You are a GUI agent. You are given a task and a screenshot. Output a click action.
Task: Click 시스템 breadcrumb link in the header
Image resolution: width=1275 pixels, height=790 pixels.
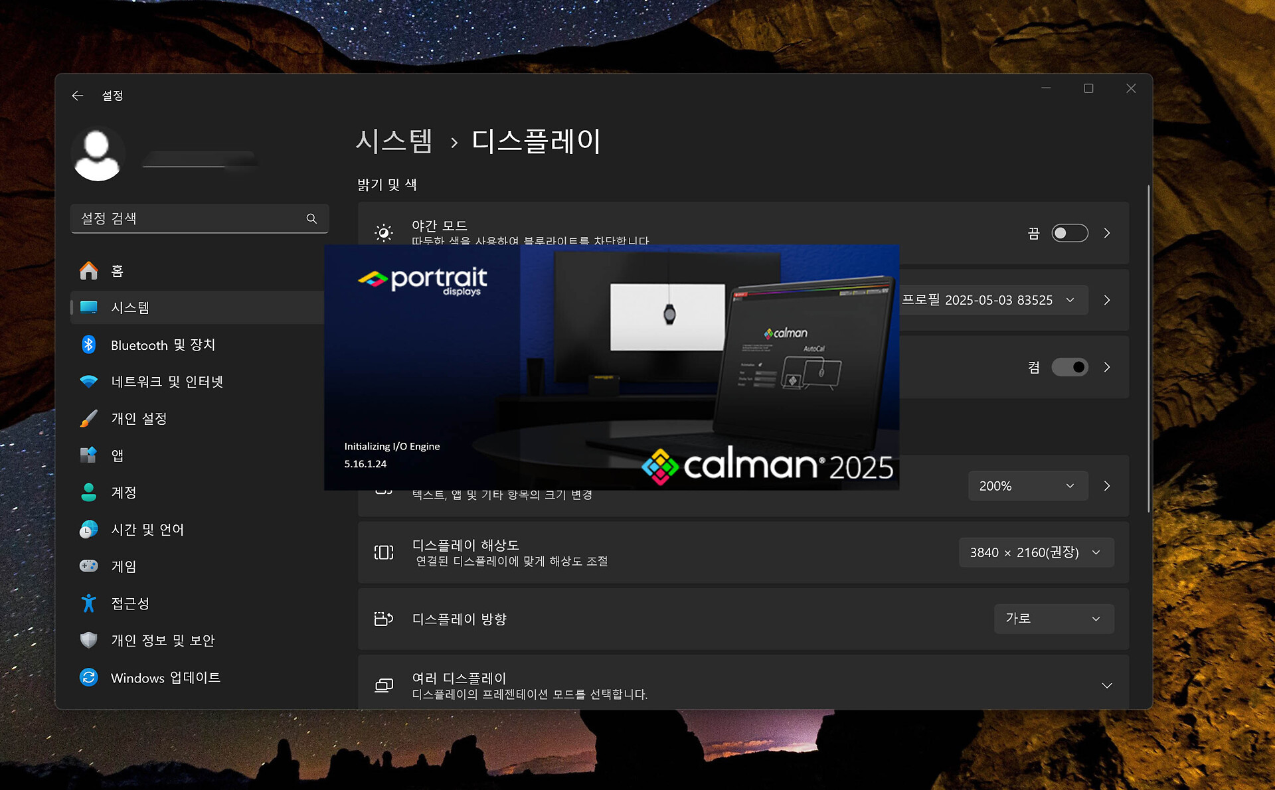[x=394, y=141]
